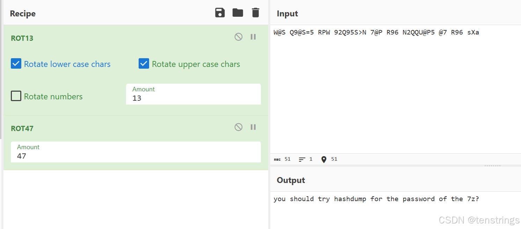Click into the Input text area
Image resolution: width=521 pixels, height=229 pixels.
(x=396, y=89)
